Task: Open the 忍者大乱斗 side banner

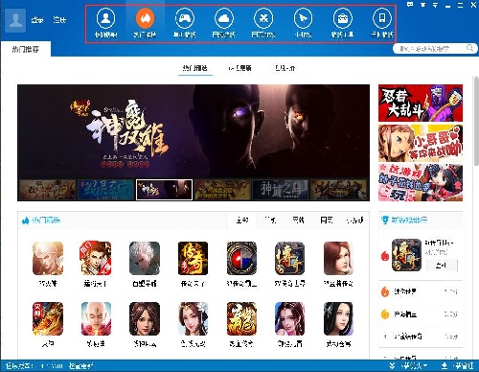Action: pyautogui.click(x=421, y=103)
